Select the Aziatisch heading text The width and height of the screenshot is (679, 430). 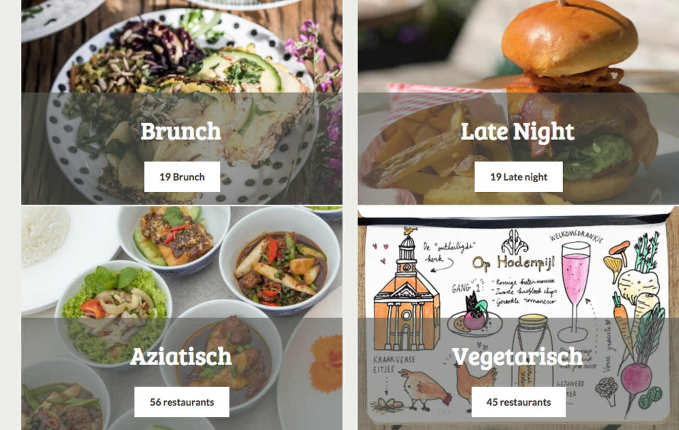[181, 357]
